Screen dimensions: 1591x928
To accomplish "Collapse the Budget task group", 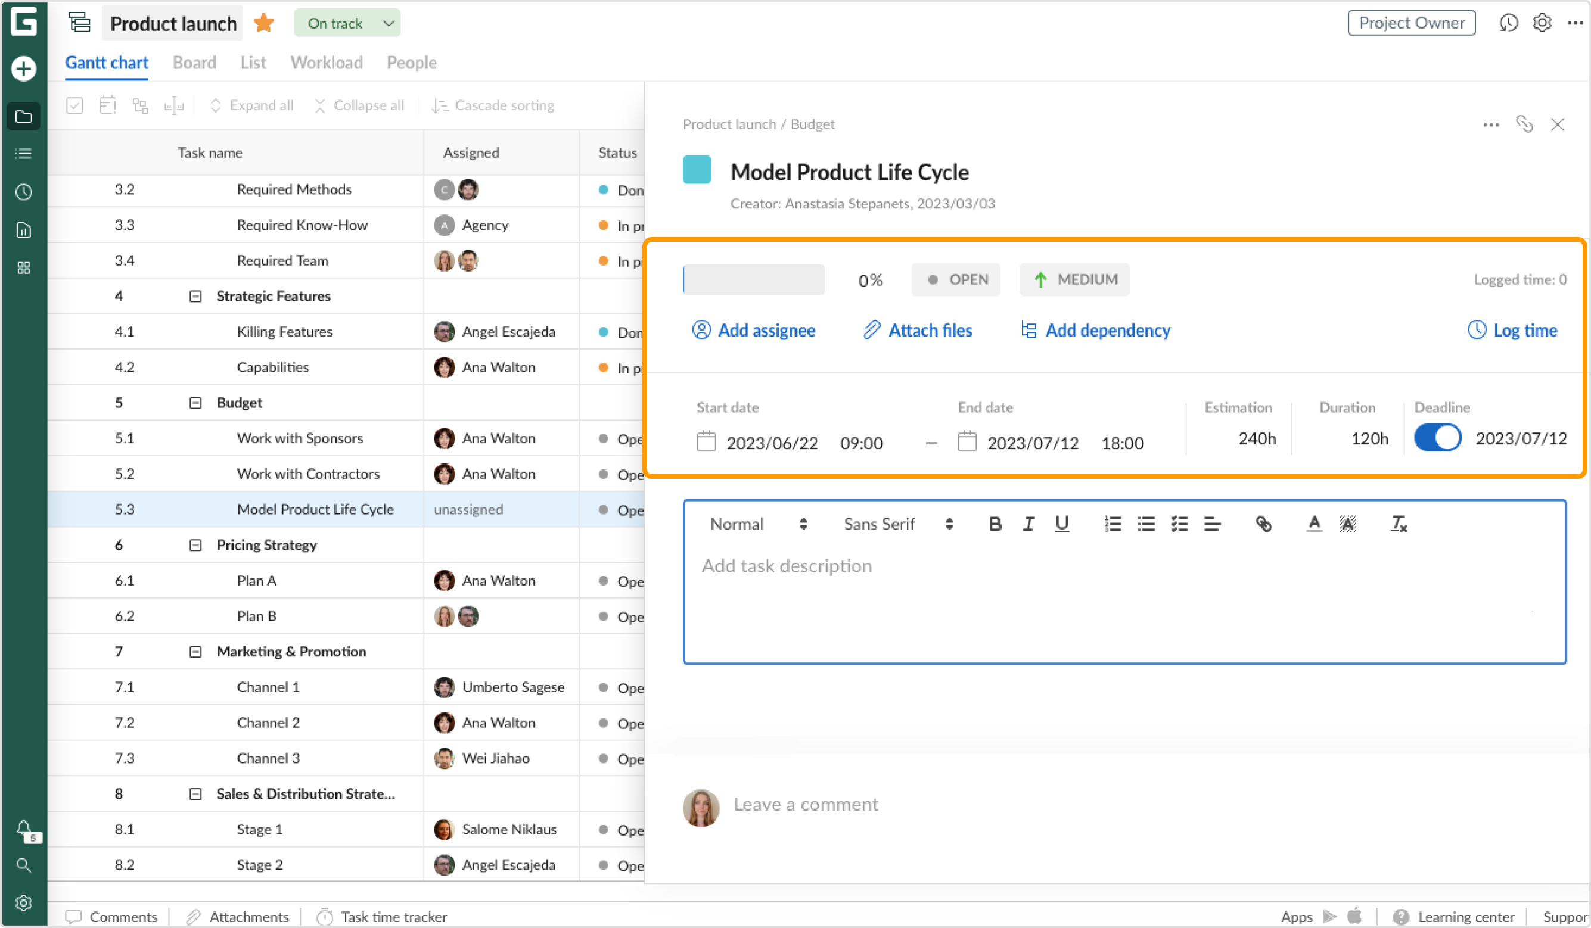I will pyautogui.click(x=195, y=403).
